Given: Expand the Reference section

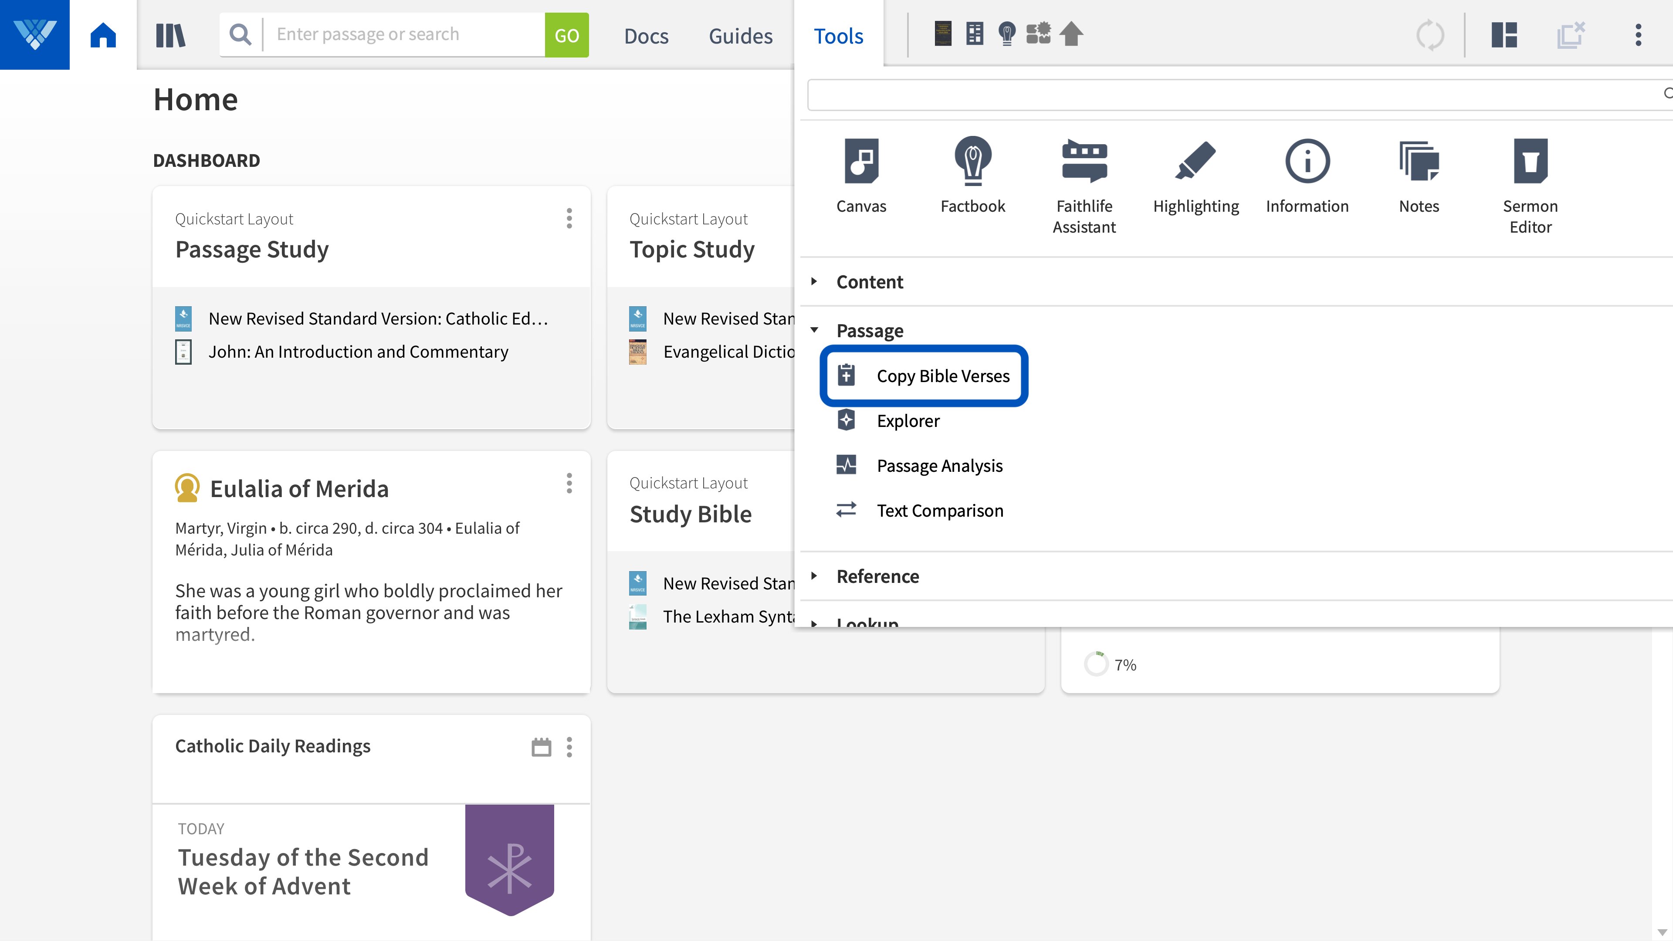Looking at the screenshot, I should coord(877,576).
